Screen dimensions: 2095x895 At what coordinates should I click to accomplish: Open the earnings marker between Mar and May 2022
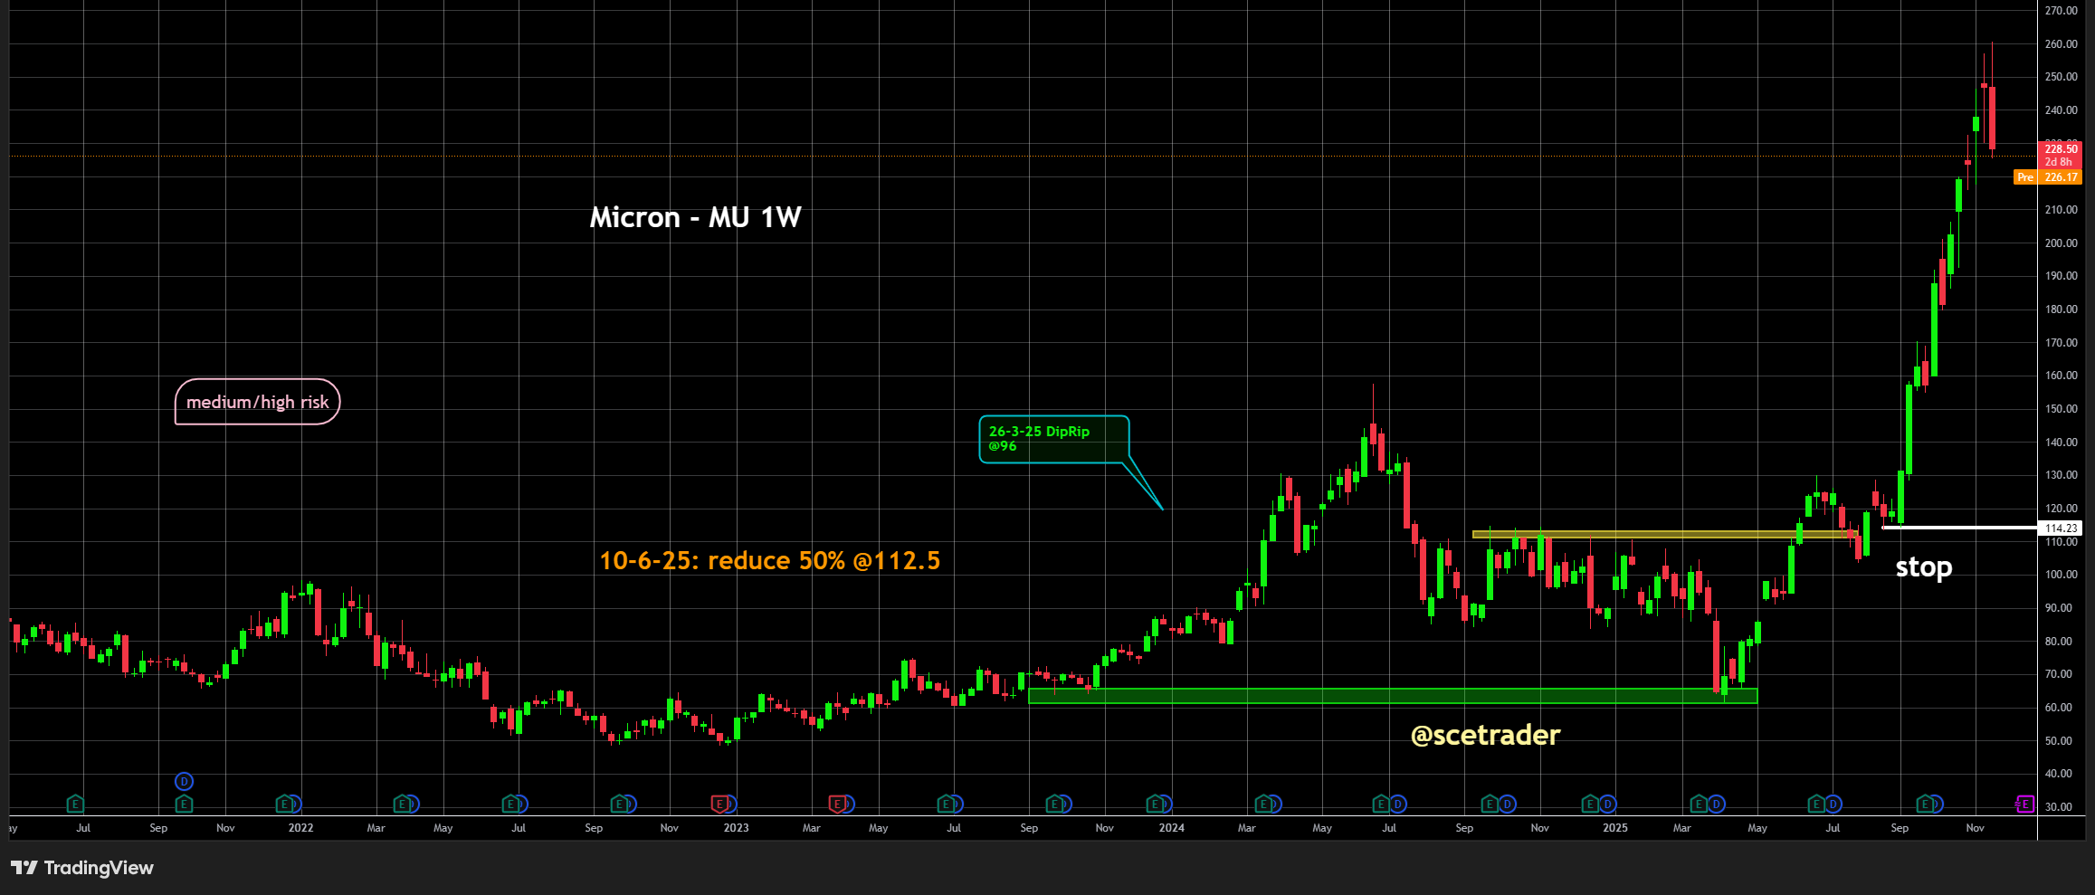point(402,804)
